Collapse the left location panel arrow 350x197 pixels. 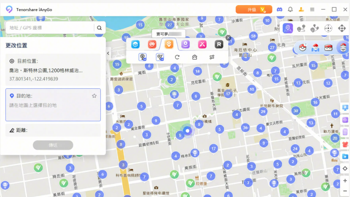tap(108, 53)
